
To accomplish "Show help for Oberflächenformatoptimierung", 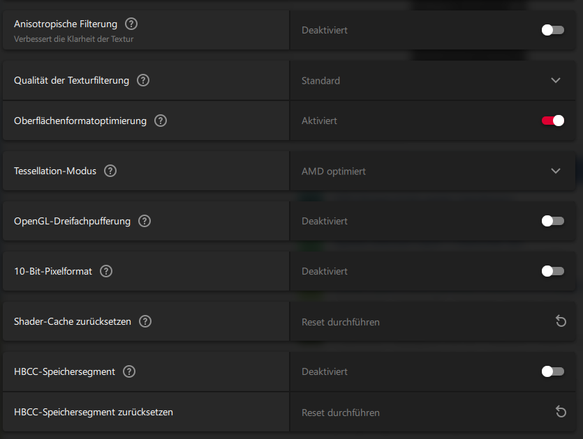I will tap(161, 121).
